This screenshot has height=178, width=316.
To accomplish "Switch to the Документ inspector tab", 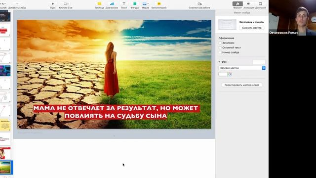I will [x=260, y=4].
